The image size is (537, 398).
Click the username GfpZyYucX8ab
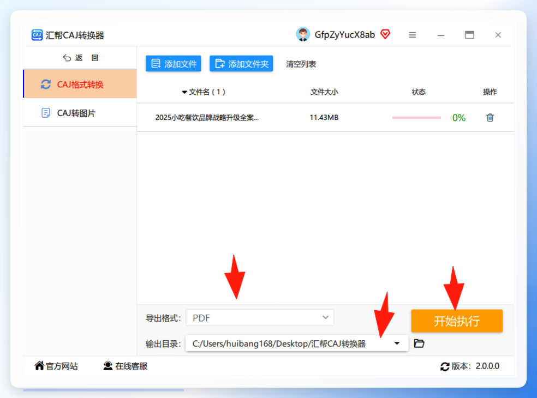pyautogui.click(x=344, y=34)
